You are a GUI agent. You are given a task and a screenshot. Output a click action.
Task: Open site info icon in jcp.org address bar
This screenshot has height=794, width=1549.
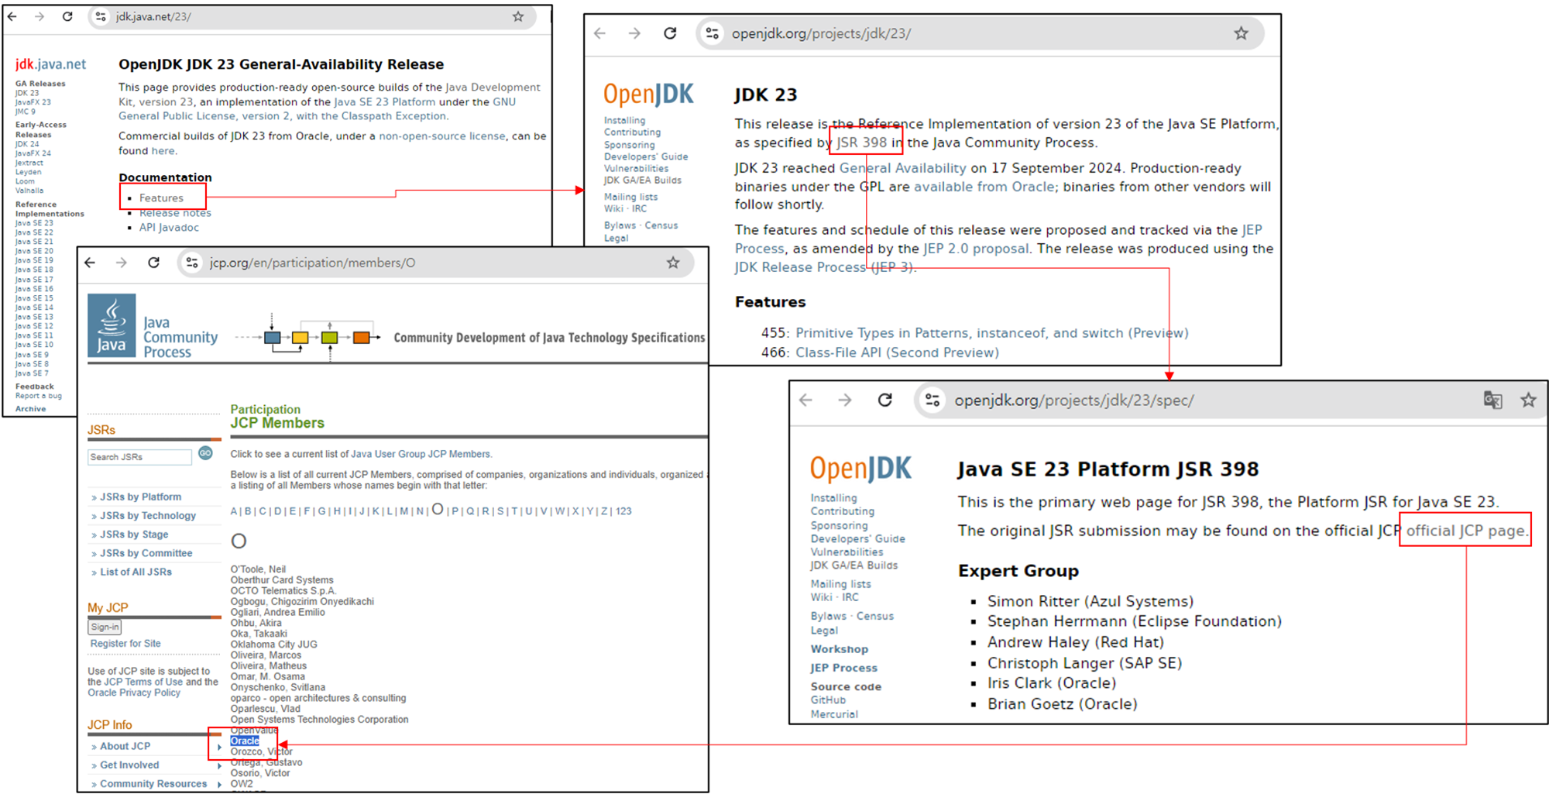[x=191, y=263]
